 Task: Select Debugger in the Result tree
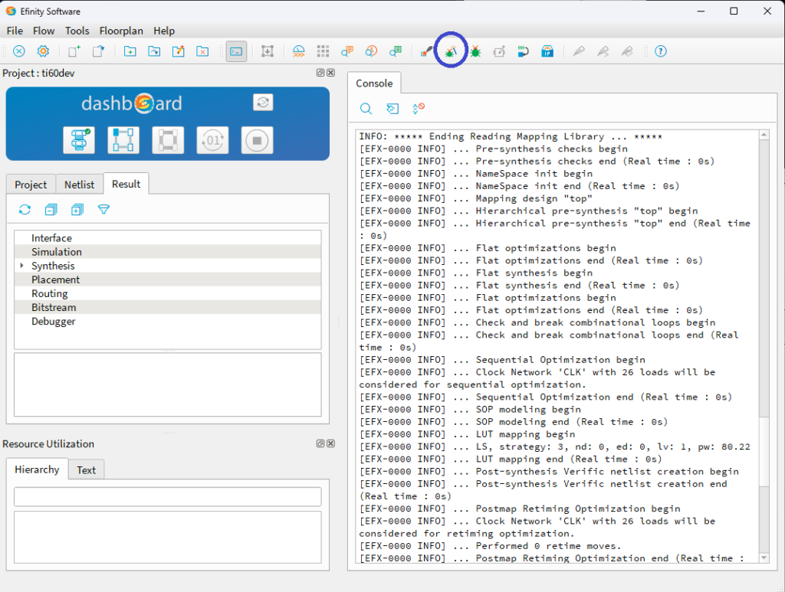click(x=168, y=321)
